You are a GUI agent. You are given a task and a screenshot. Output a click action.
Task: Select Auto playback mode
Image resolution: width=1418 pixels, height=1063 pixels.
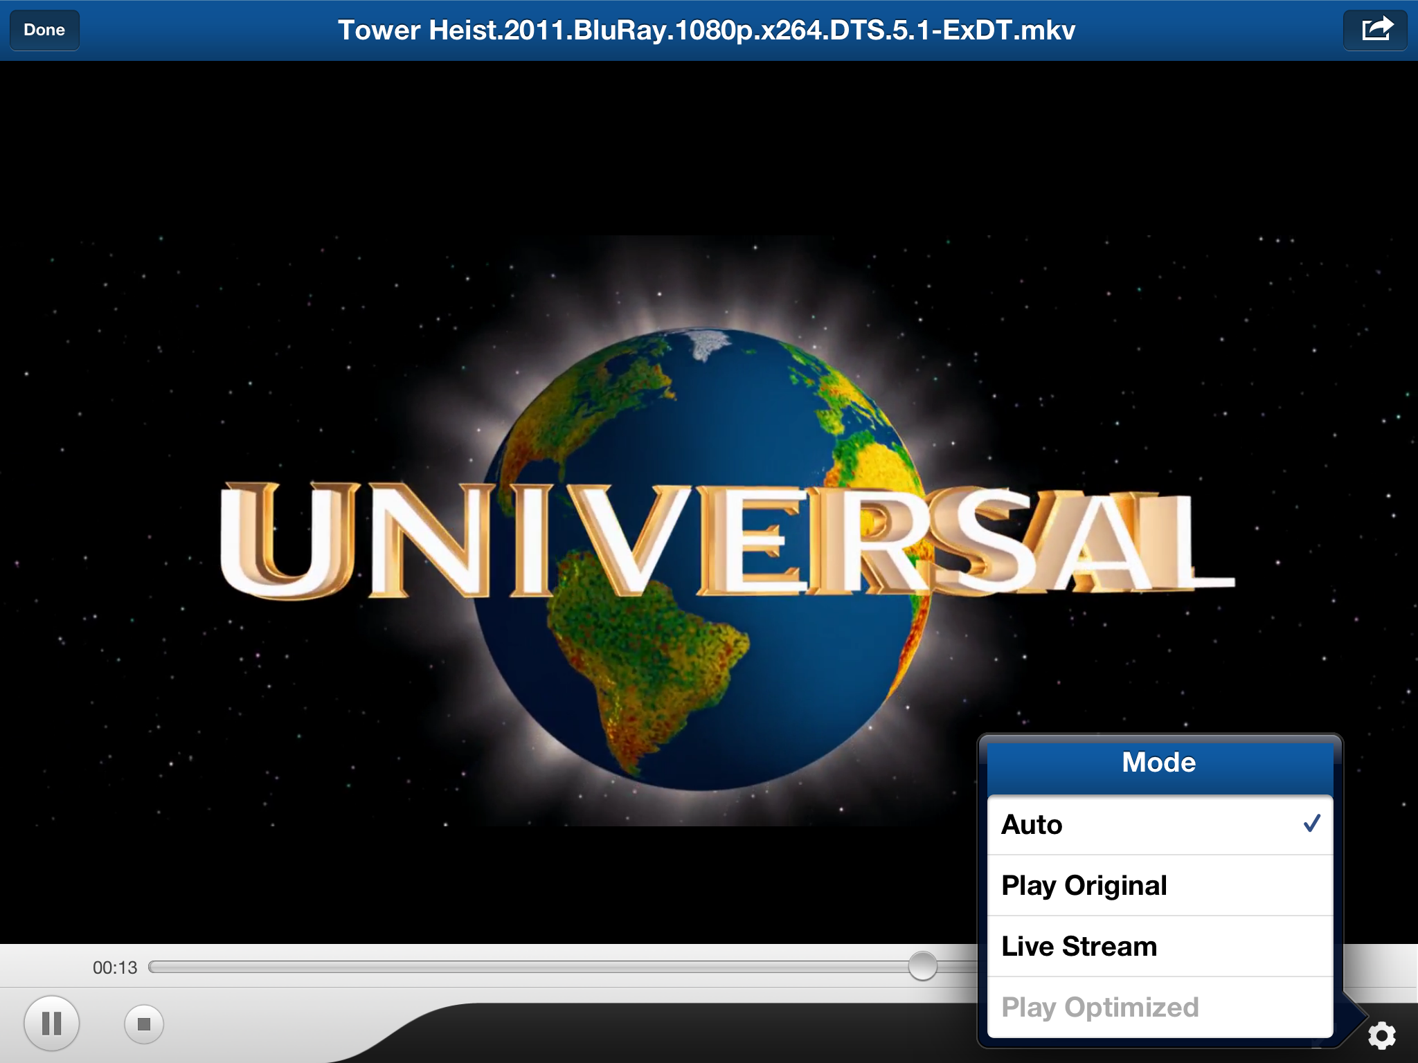[1160, 825]
